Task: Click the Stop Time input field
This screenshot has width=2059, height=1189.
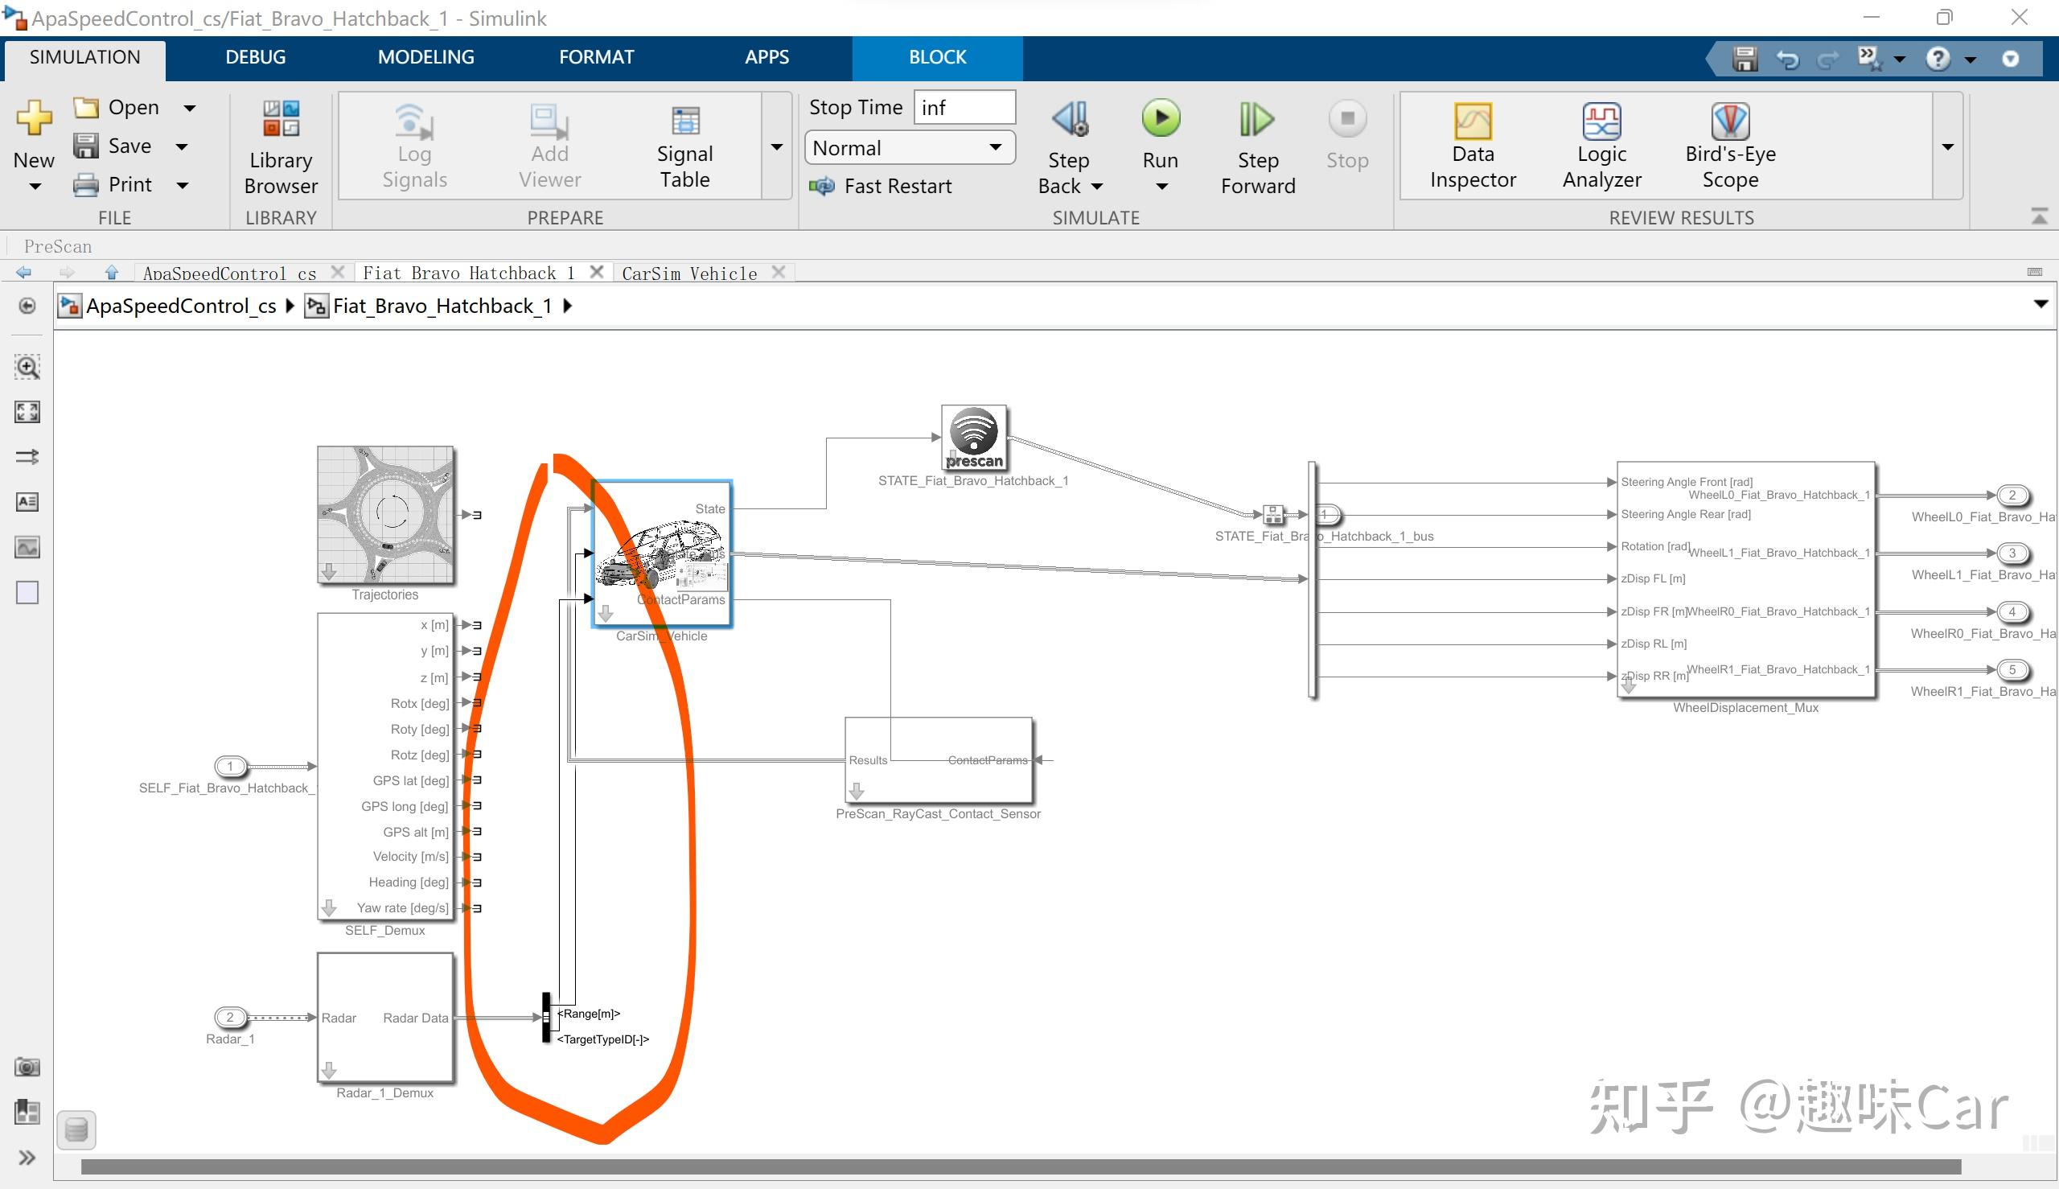Action: point(964,108)
